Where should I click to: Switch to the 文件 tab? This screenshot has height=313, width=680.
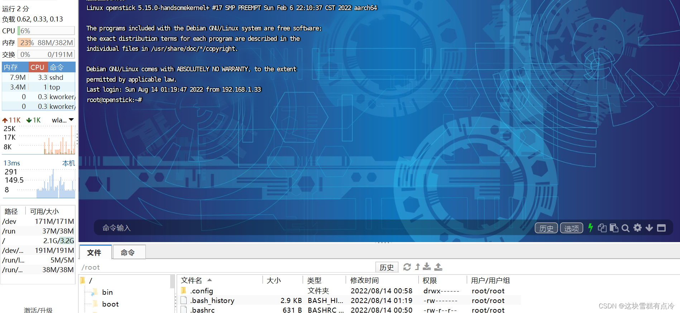coord(95,252)
